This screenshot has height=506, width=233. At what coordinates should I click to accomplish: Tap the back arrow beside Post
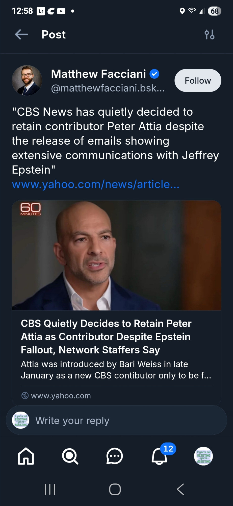click(21, 34)
